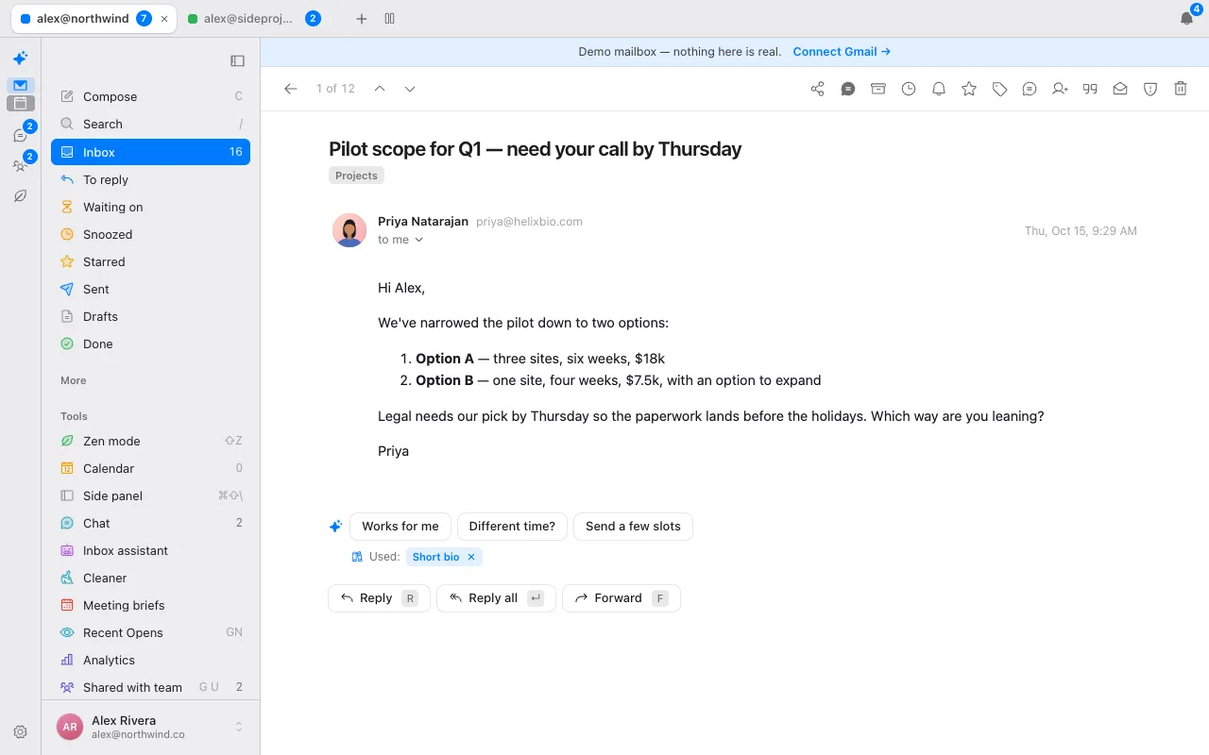Follow the Connect Gmail link
Image resolution: width=1209 pixels, height=755 pixels.
(842, 52)
